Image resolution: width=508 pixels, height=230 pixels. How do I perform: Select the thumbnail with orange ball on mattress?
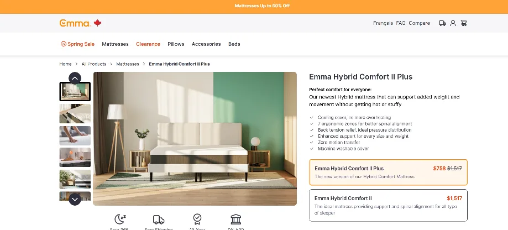pos(75,158)
